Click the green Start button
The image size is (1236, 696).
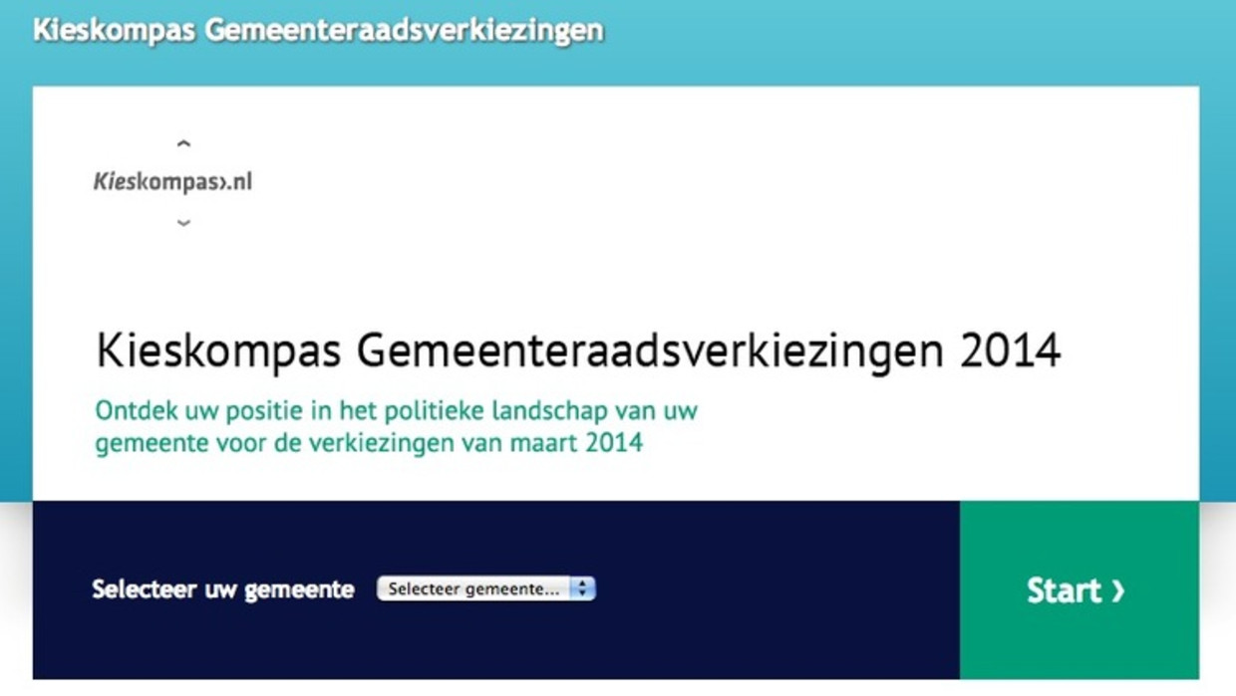tap(1079, 589)
